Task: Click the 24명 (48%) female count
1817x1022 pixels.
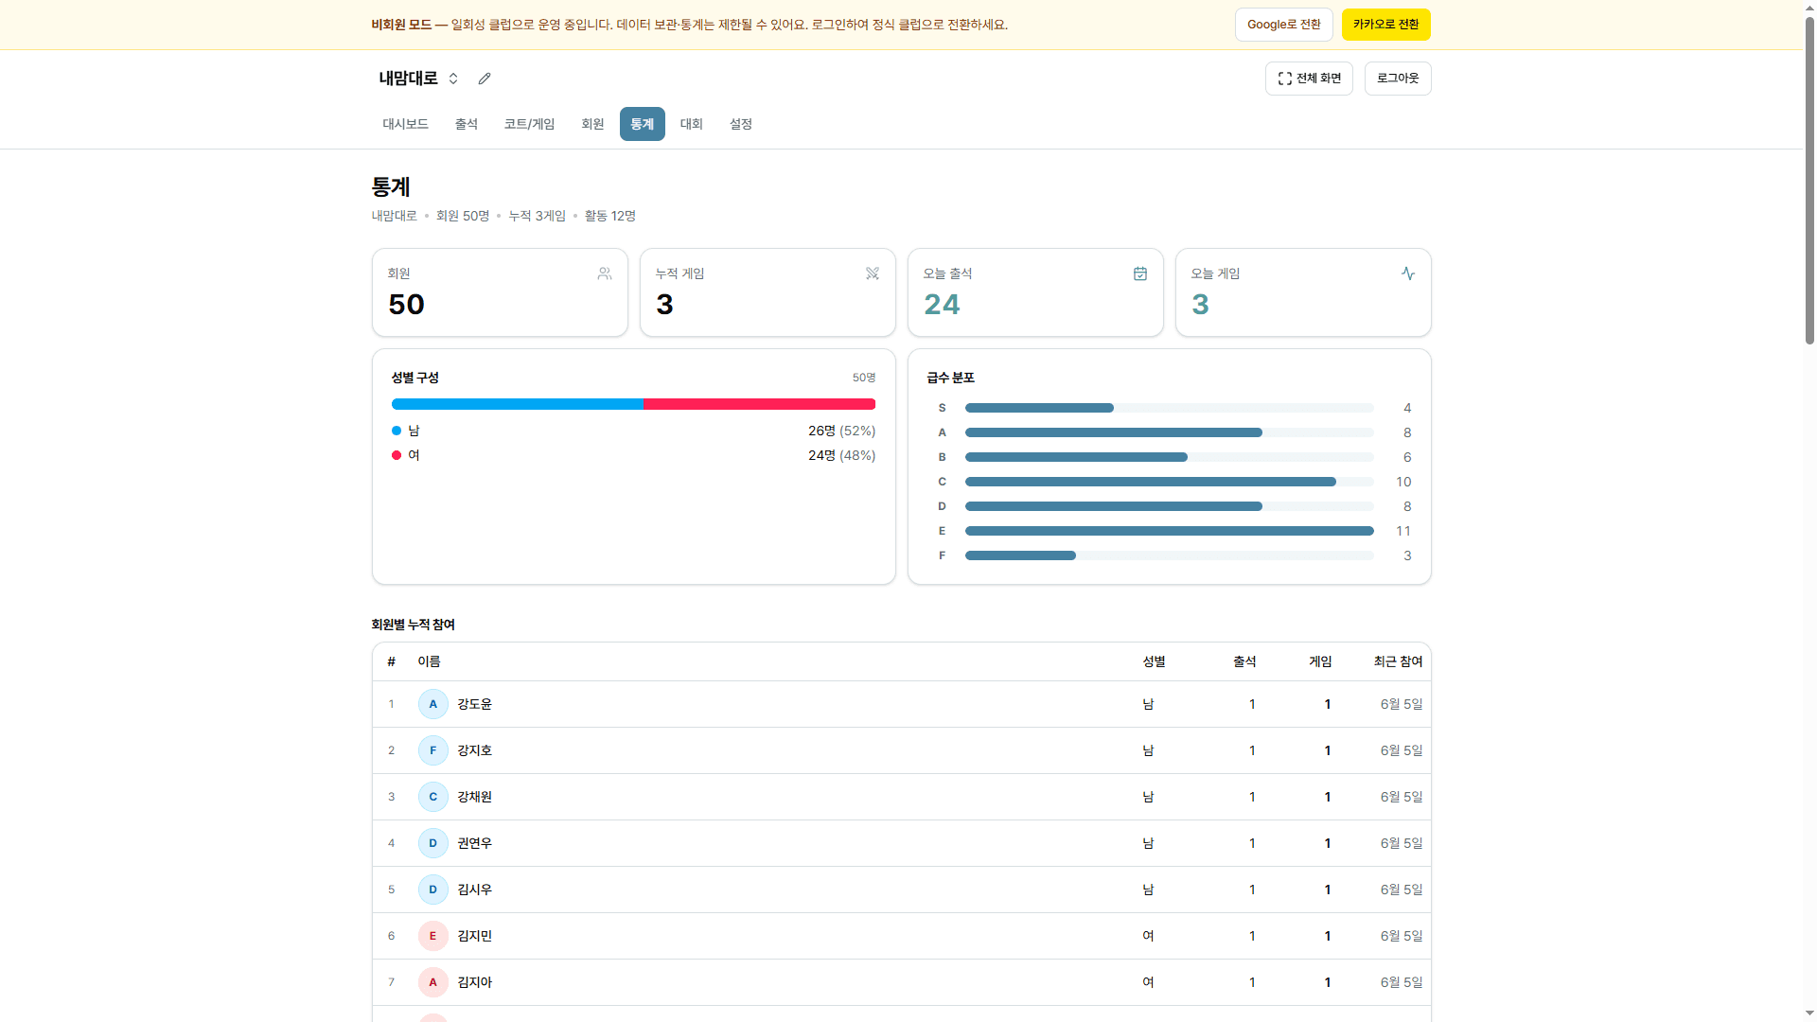Action: (x=841, y=455)
